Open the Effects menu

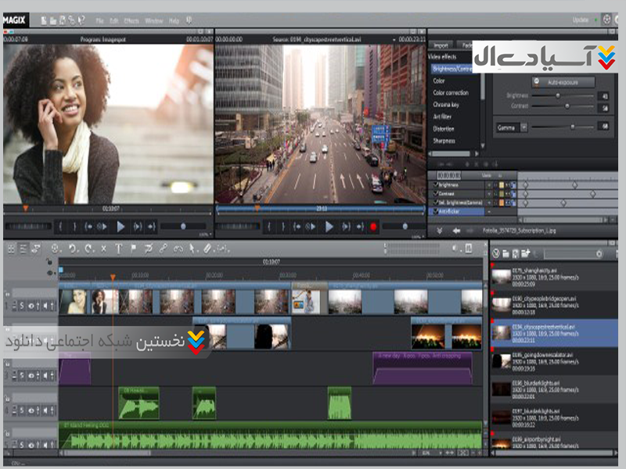pos(133,20)
